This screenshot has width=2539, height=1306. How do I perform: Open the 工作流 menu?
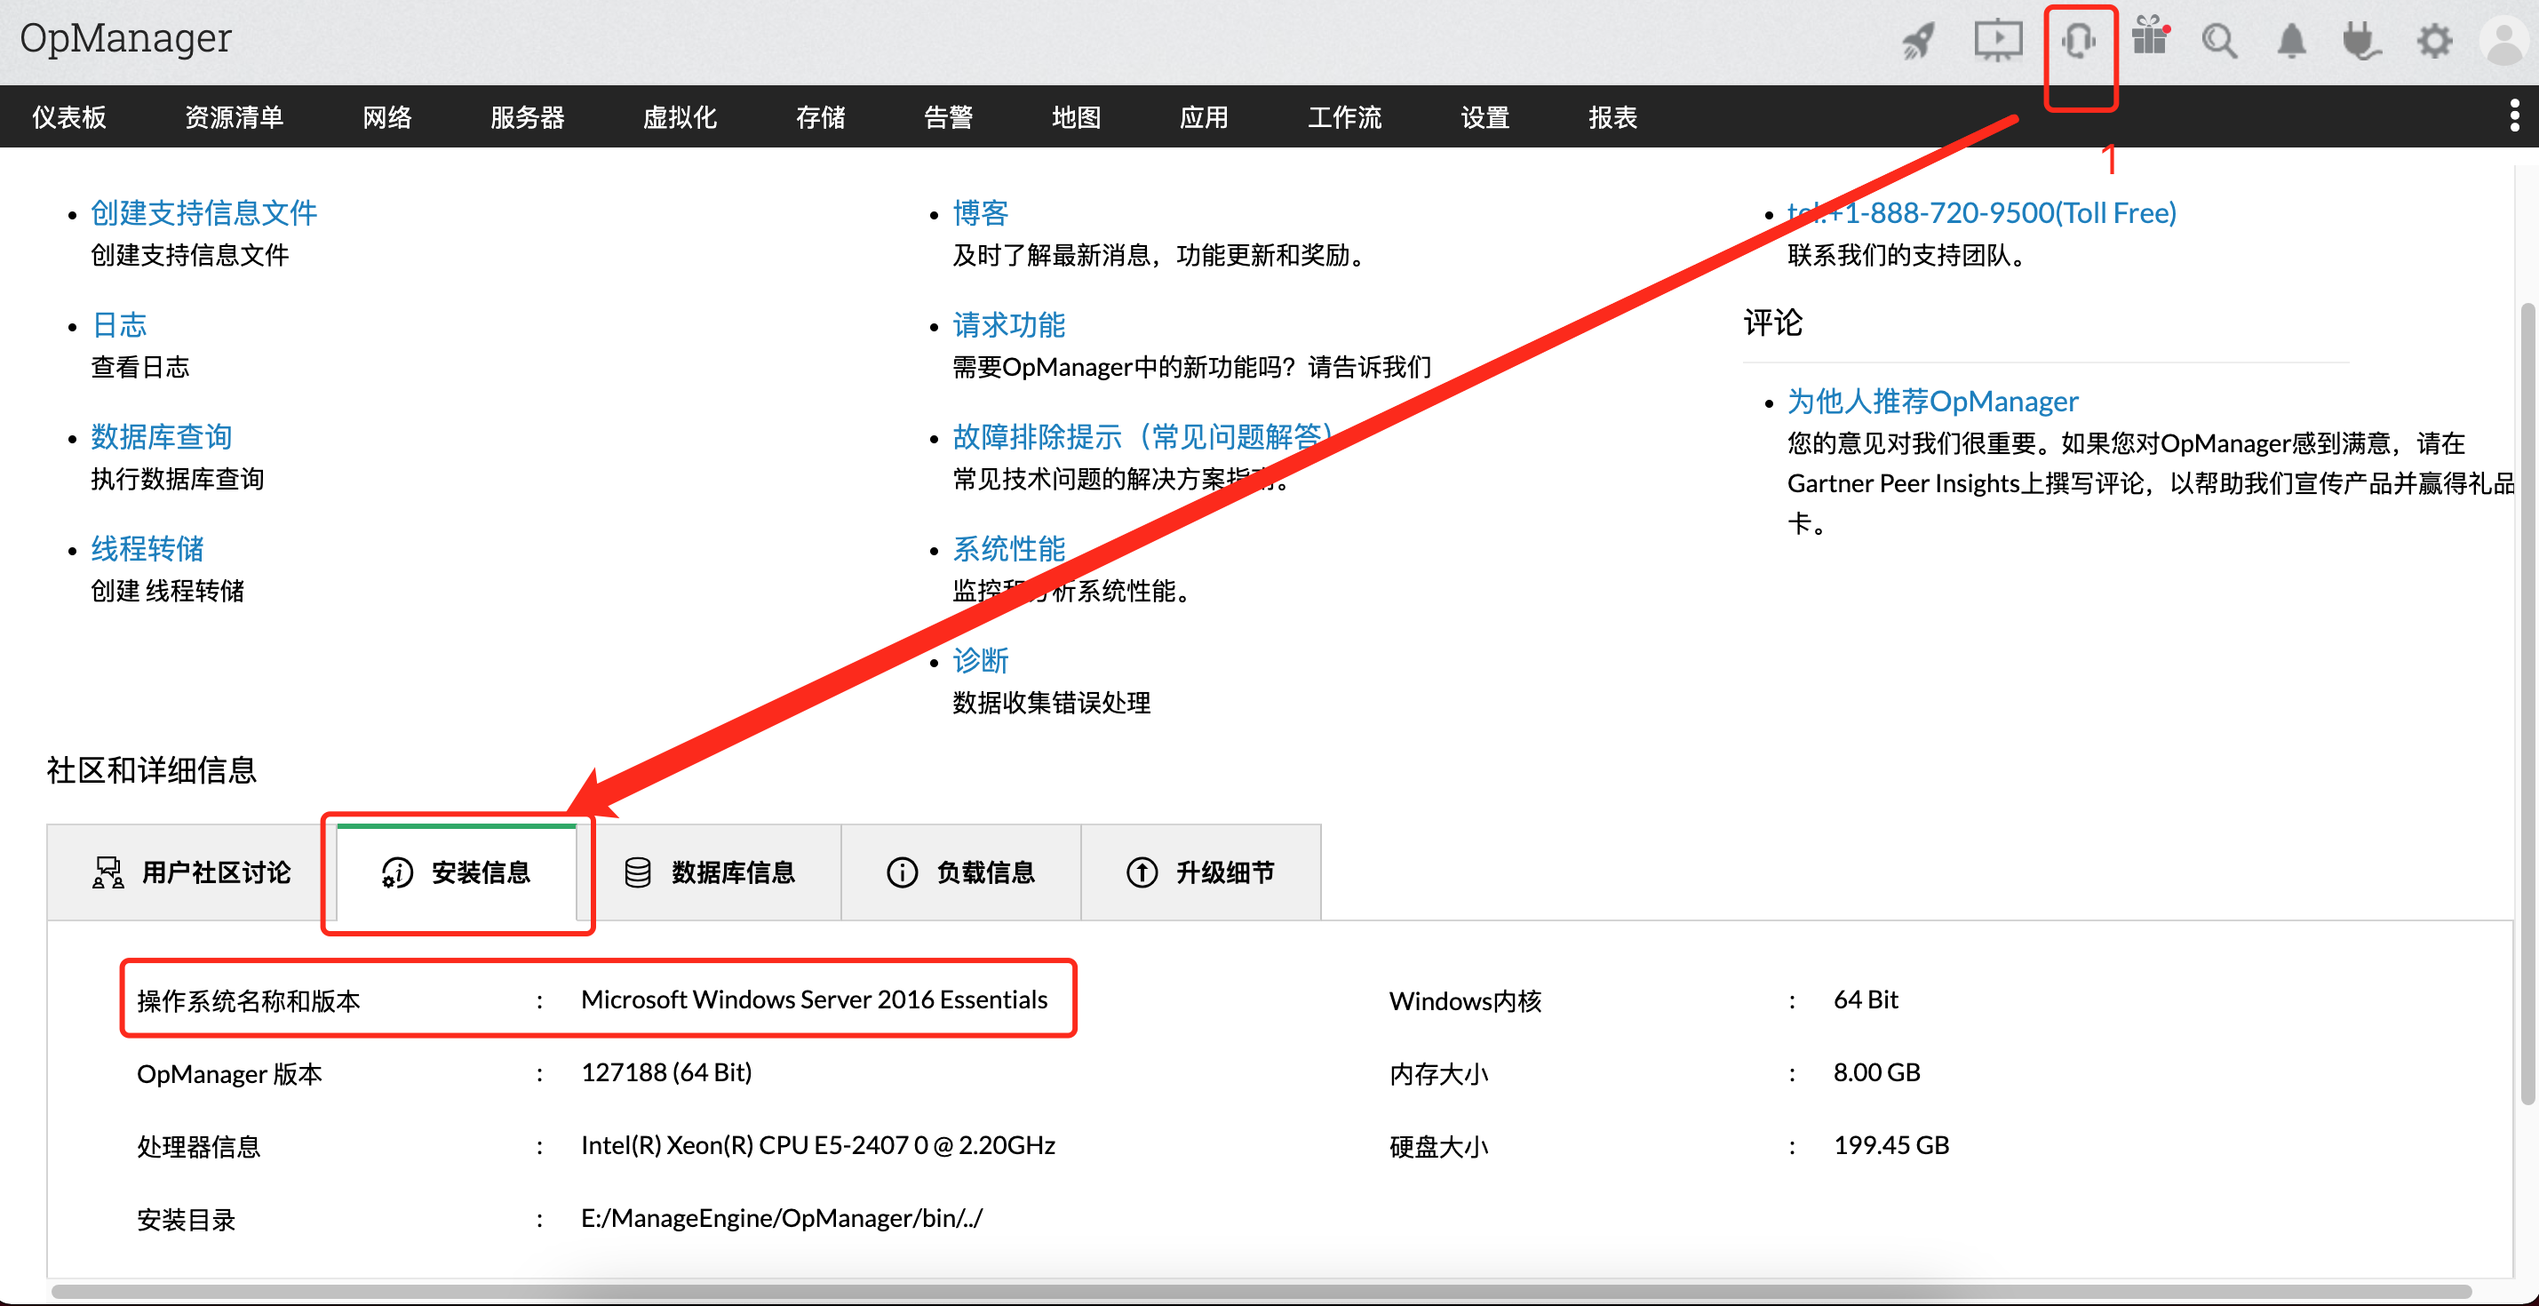tap(1344, 117)
